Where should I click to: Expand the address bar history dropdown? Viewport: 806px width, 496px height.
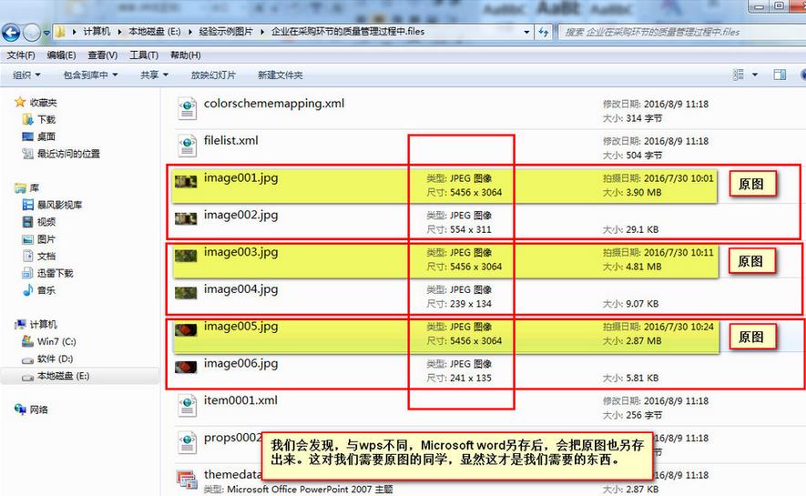point(526,32)
